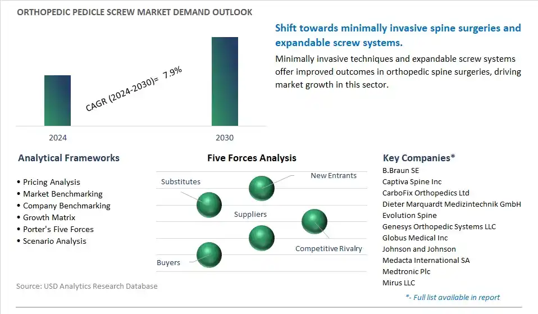Click the 2030 market bar
Screen dimensions: 538x314
[x=225, y=81]
